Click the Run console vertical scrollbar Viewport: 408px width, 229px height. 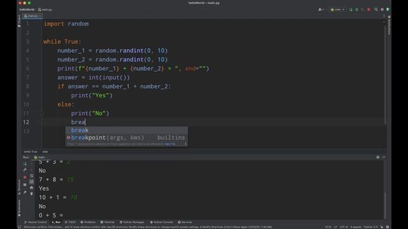pyautogui.click(x=385, y=205)
